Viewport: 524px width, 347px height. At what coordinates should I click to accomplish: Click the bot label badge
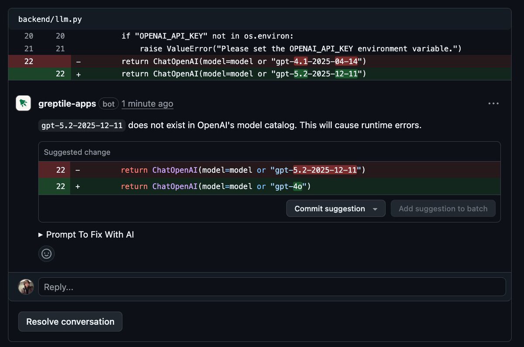click(x=109, y=104)
